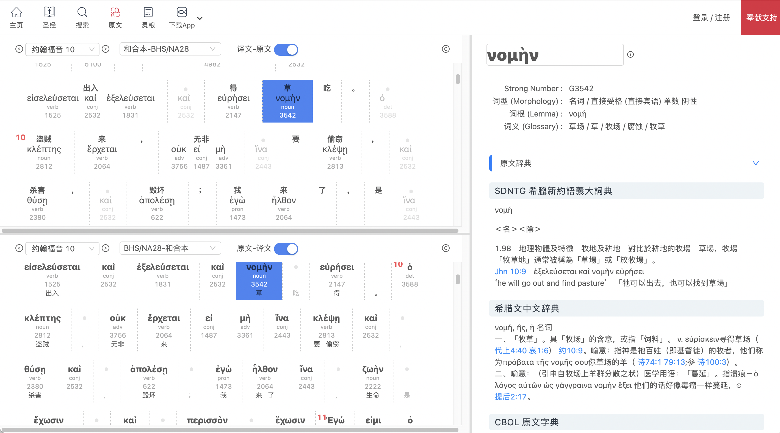Click the νομὴν word input field
The width and height of the screenshot is (780, 433).
(555, 55)
